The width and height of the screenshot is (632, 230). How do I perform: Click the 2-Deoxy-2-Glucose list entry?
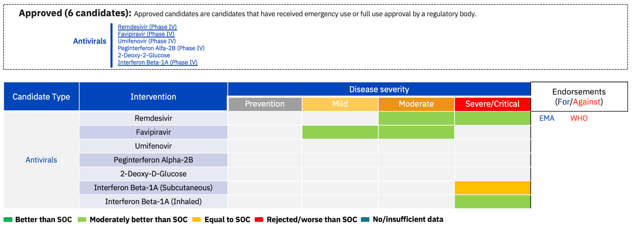[144, 55]
